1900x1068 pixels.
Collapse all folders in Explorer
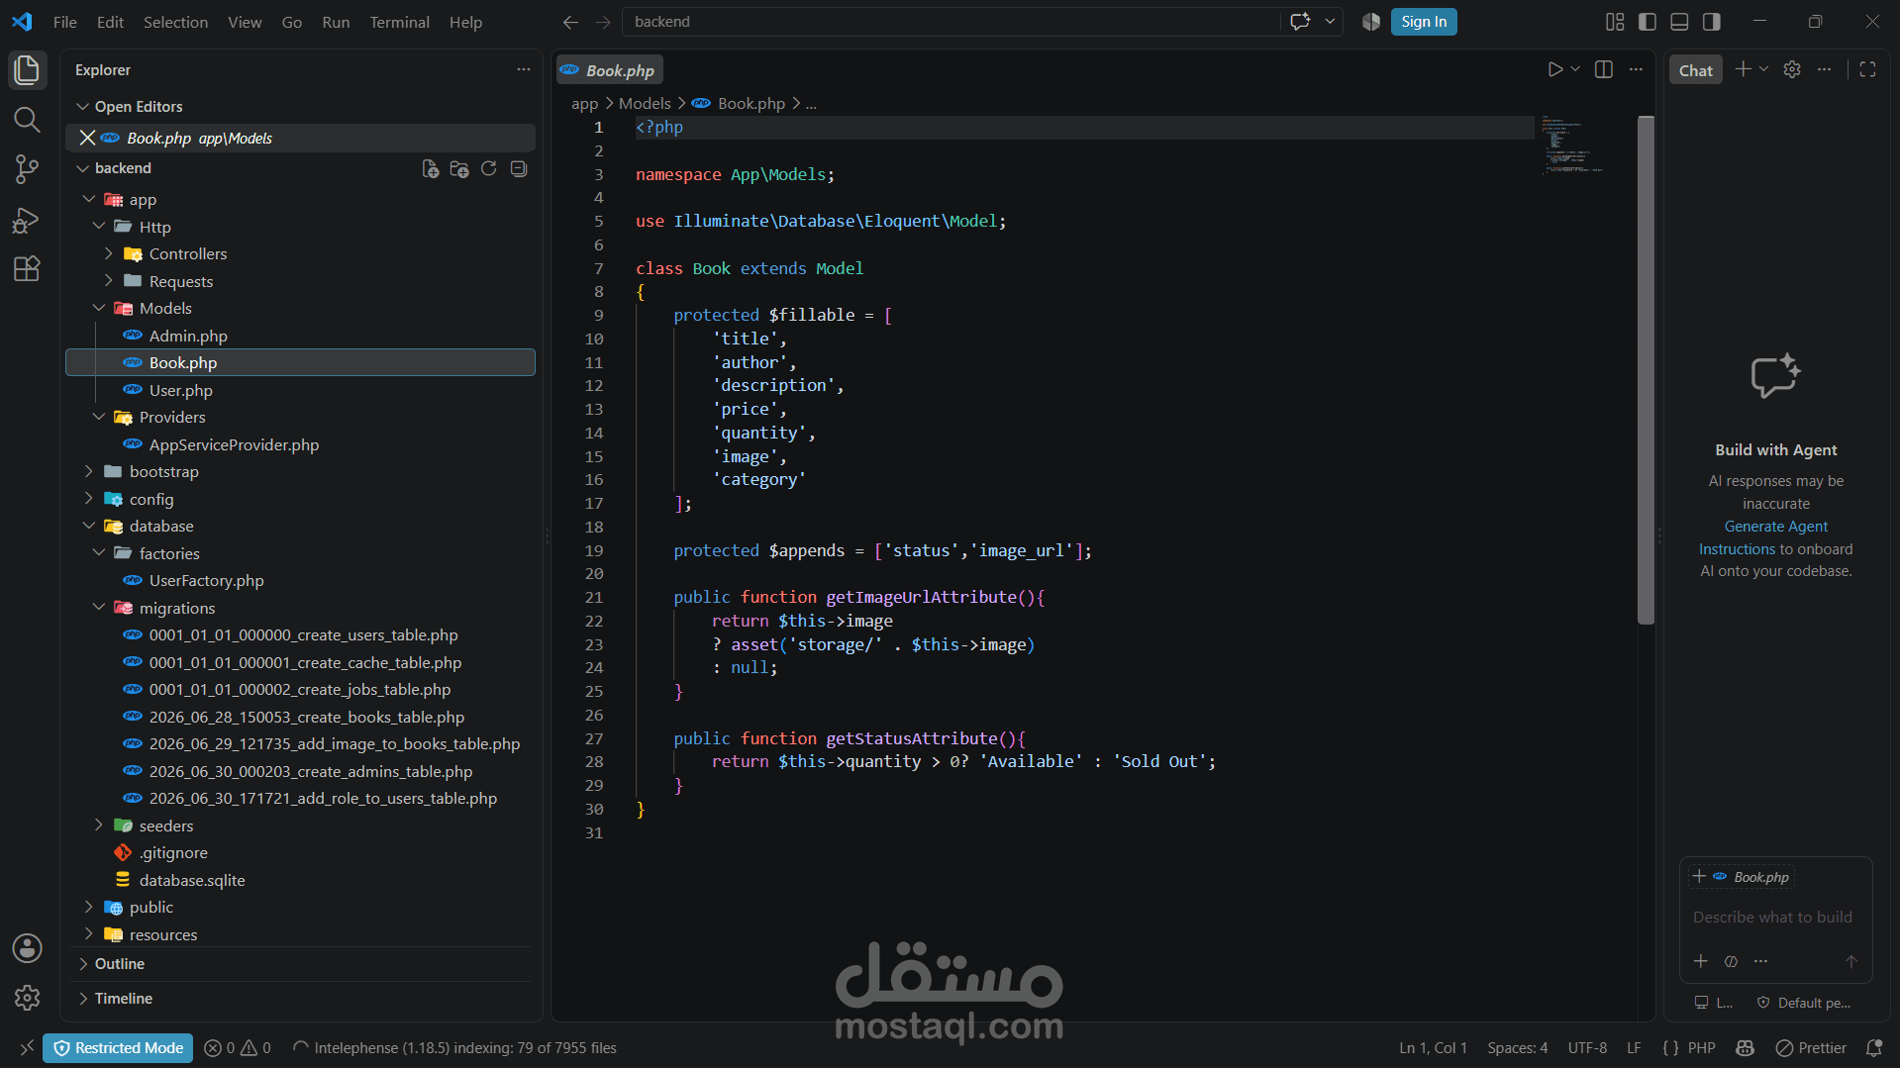[519, 169]
